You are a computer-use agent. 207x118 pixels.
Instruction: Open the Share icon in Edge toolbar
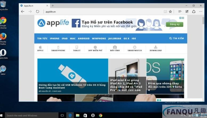click(194, 11)
